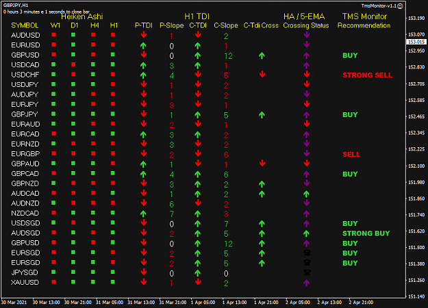The width and height of the screenshot is (428, 308).
Task: Click the H4 column header
Action: 95,25
